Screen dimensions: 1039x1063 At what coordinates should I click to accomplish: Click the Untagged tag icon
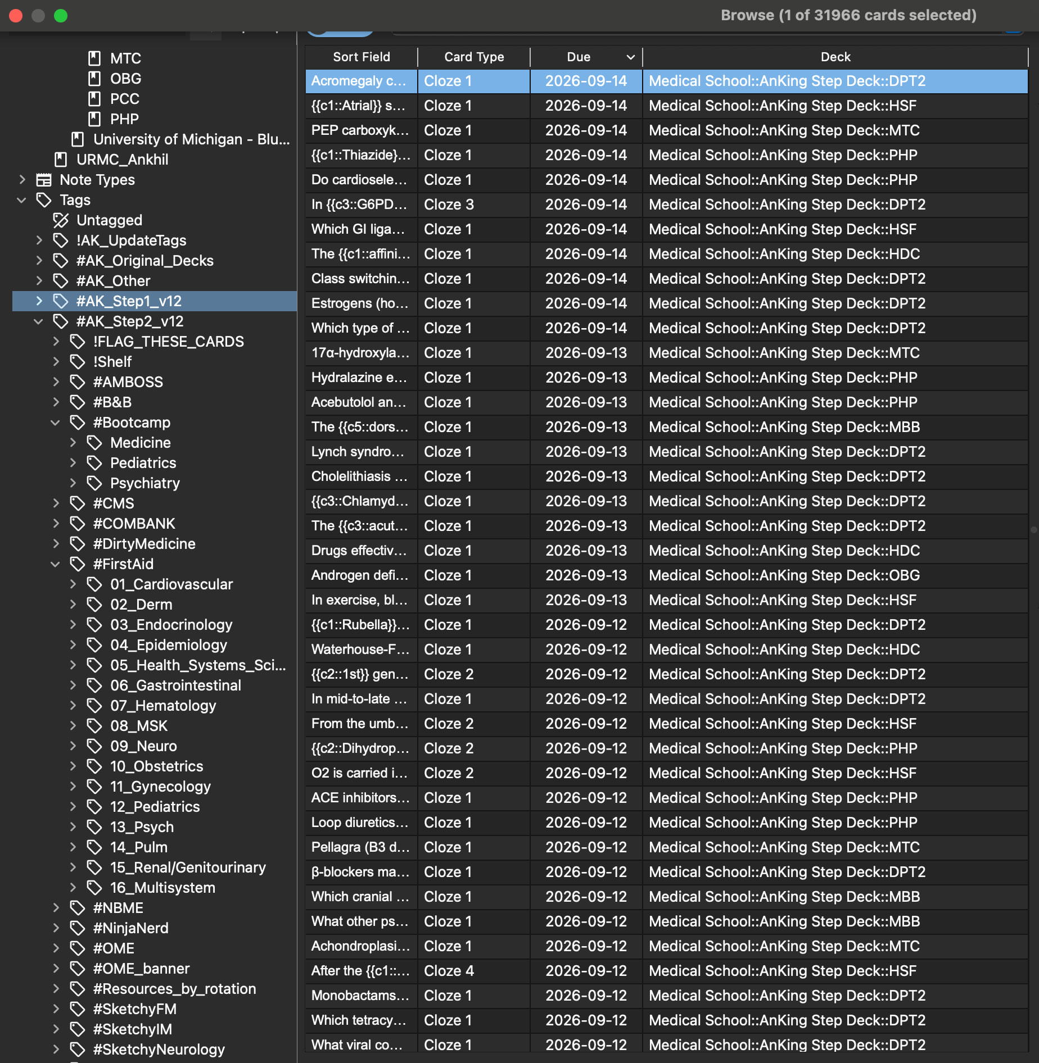click(x=61, y=220)
